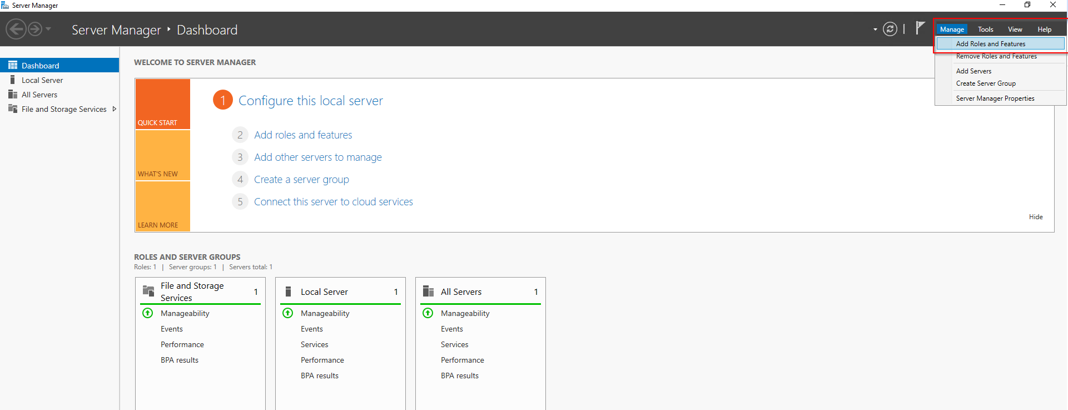Viewport: 1068px width, 410px height.
Task: Open BPA results under All Servers
Action: [459, 376]
